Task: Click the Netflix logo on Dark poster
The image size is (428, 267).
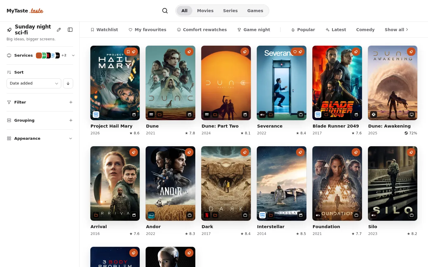Action: [207, 215]
